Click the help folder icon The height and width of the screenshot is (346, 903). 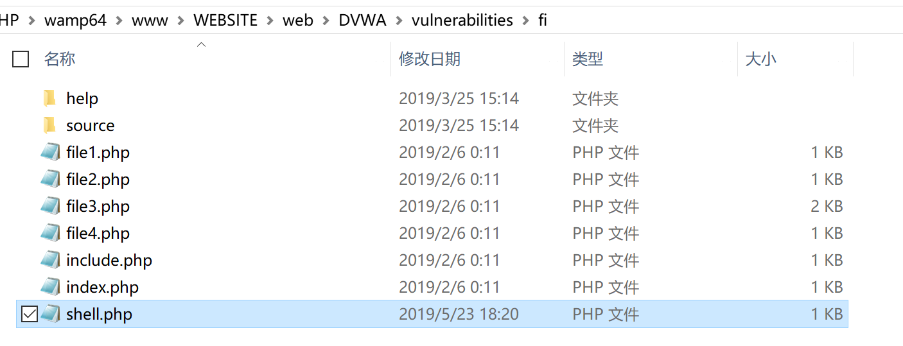point(50,98)
